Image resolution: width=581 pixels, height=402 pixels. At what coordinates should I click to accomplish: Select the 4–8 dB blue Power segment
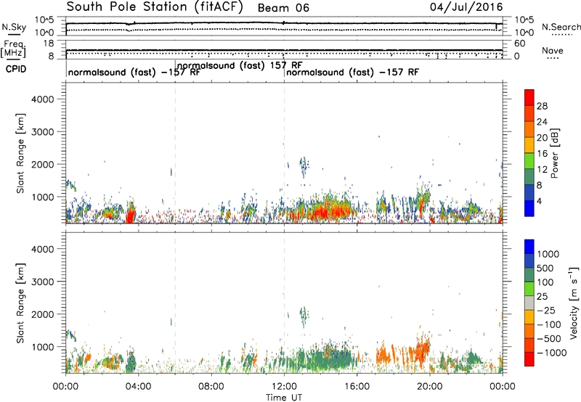[529, 193]
